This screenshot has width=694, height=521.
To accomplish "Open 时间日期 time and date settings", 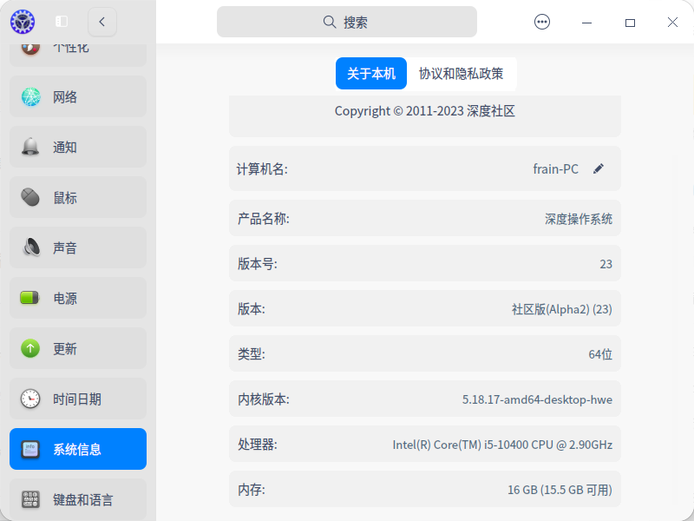I will [78, 399].
